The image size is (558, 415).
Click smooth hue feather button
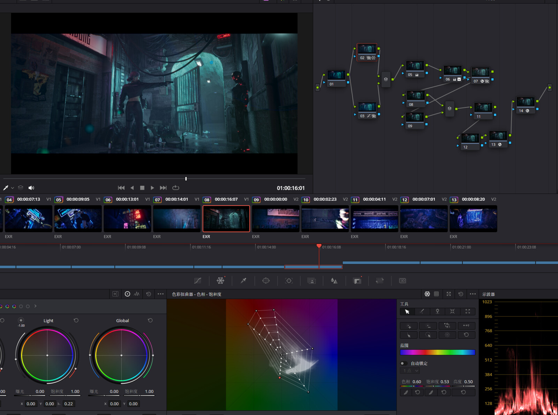coord(406,392)
